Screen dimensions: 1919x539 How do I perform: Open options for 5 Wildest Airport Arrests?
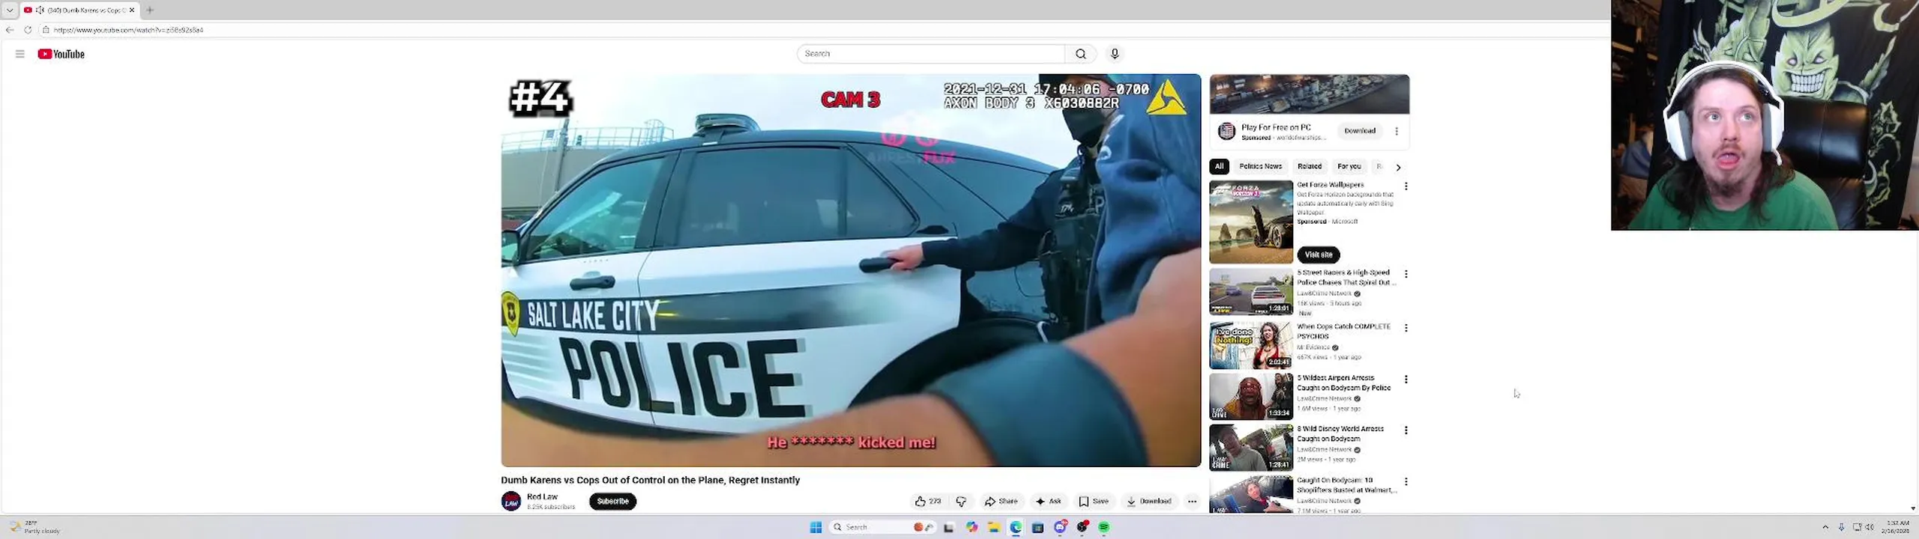point(1406,380)
